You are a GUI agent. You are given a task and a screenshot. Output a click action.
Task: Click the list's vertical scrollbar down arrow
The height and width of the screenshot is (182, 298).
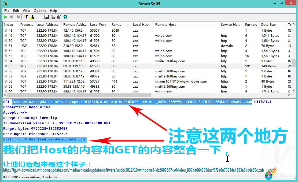[x=294, y=90]
